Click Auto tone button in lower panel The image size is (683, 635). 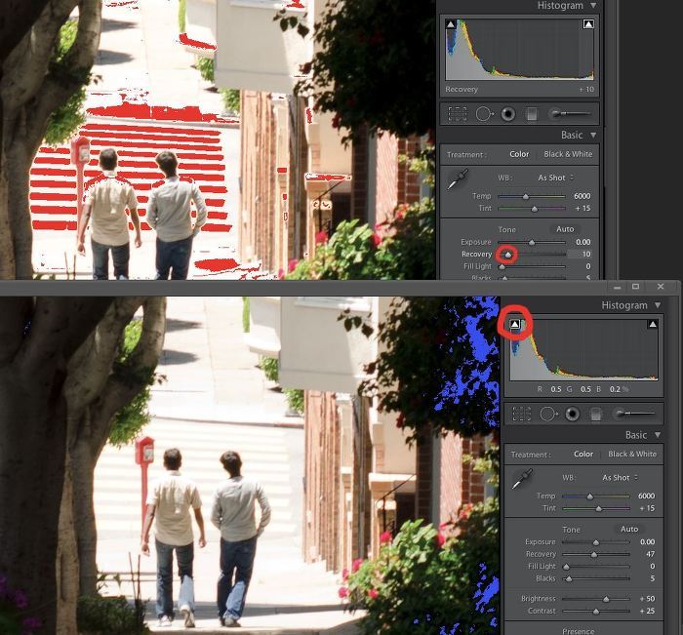click(629, 529)
